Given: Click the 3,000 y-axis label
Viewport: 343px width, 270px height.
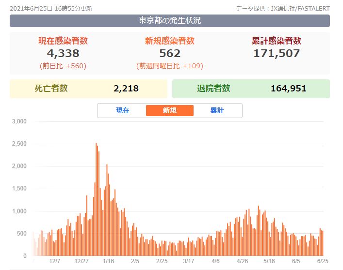Looking at the screenshot, I should coord(19,121).
